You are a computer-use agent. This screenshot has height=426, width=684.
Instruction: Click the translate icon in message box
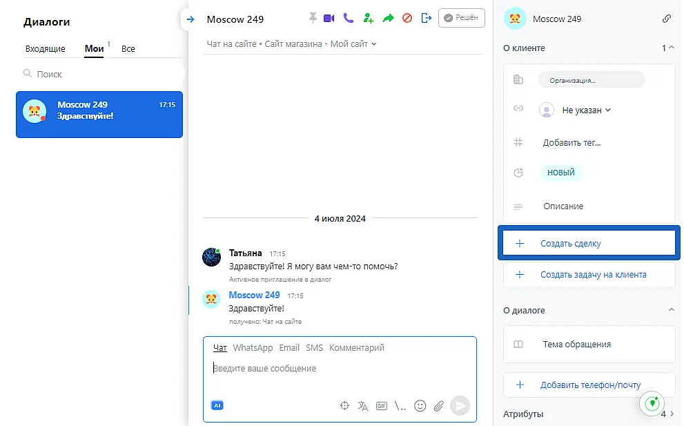click(363, 406)
